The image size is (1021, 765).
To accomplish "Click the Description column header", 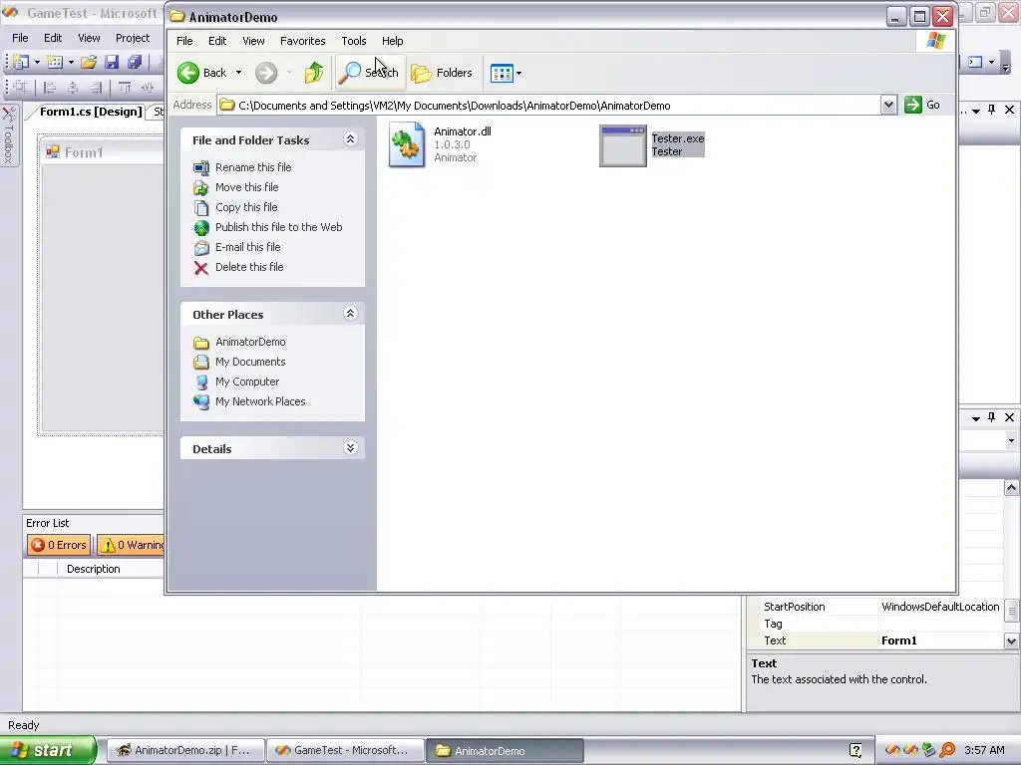I will pos(93,569).
